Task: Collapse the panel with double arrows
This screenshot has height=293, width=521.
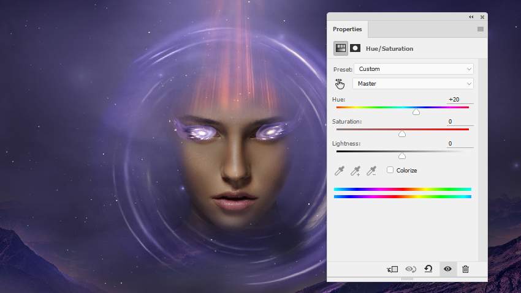Action: [x=471, y=17]
